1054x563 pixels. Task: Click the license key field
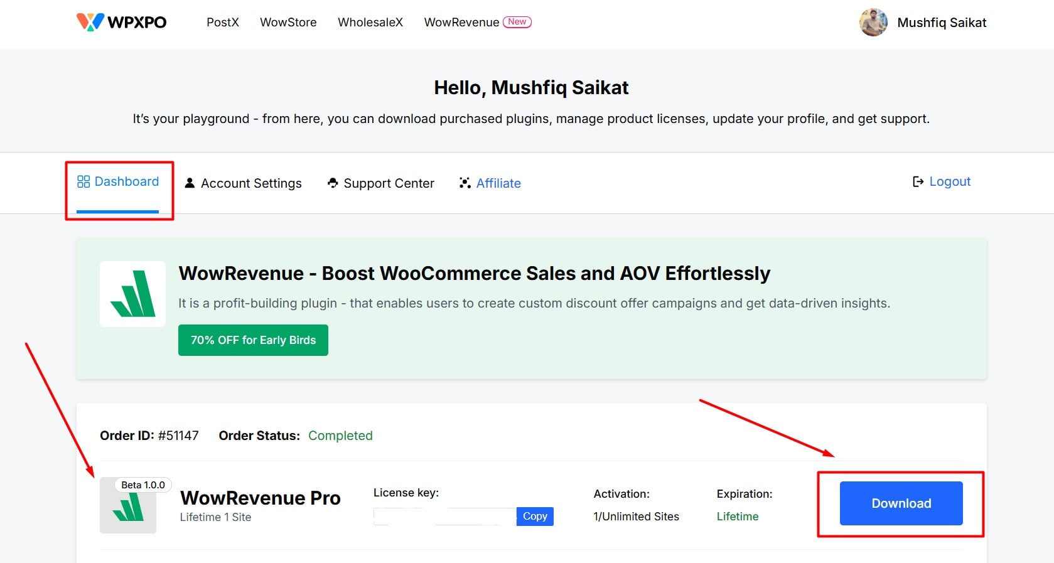pos(444,517)
